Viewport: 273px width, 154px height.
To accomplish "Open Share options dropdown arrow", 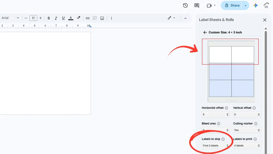I will (245, 5).
